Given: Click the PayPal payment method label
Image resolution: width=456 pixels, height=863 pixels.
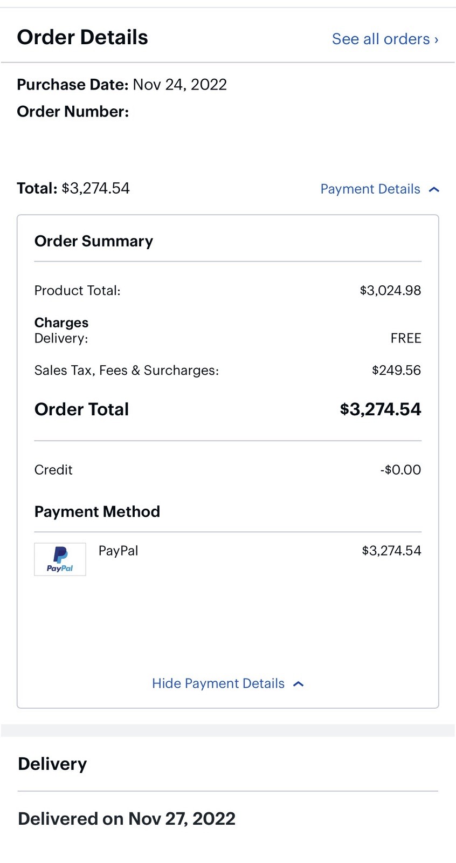Looking at the screenshot, I should [118, 551].
